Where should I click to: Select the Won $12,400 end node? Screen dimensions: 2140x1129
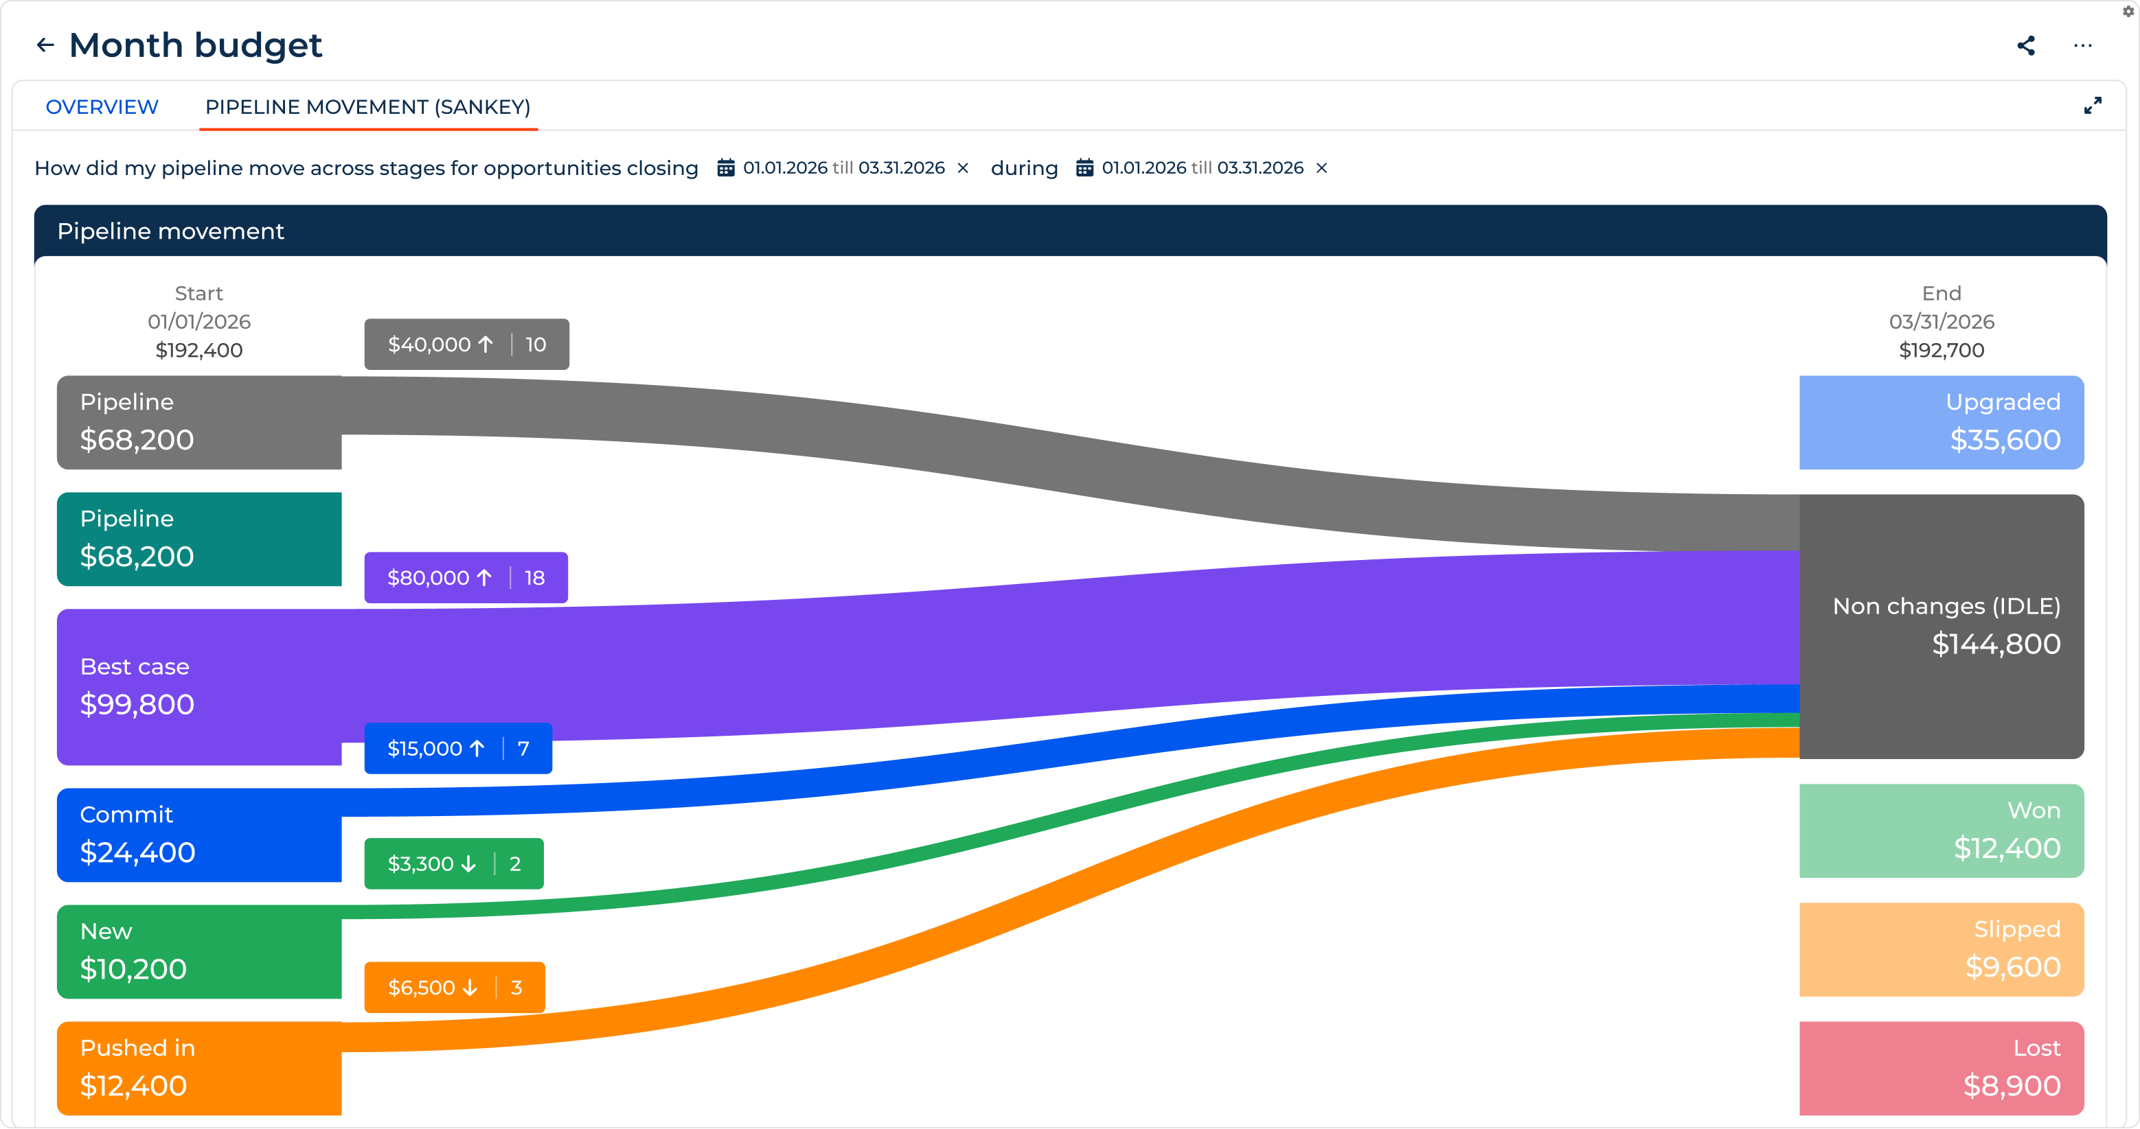tap(1942, 831)
